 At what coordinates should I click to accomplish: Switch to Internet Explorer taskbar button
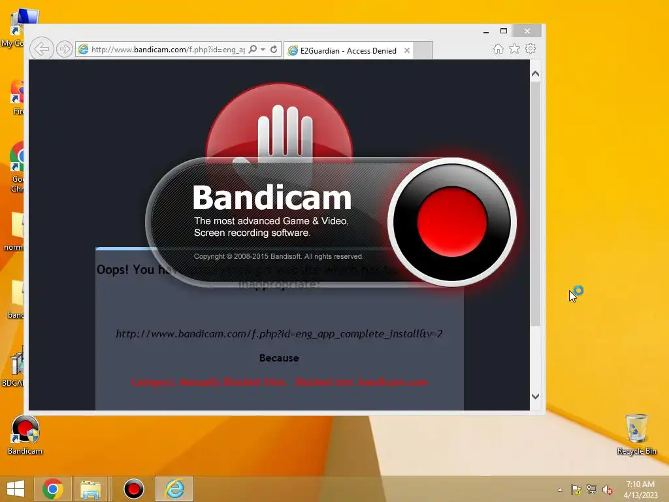coord(174,489)
